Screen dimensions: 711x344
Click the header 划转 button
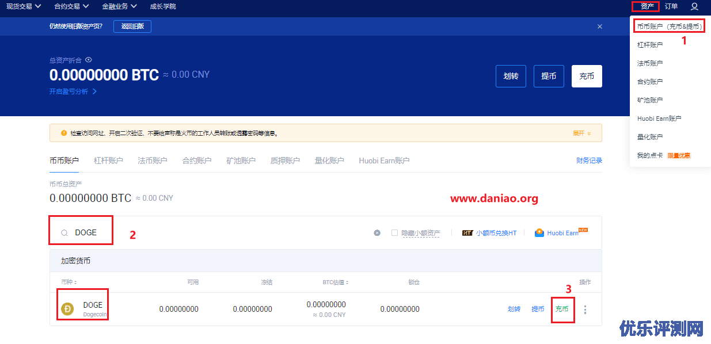point(511,76)
